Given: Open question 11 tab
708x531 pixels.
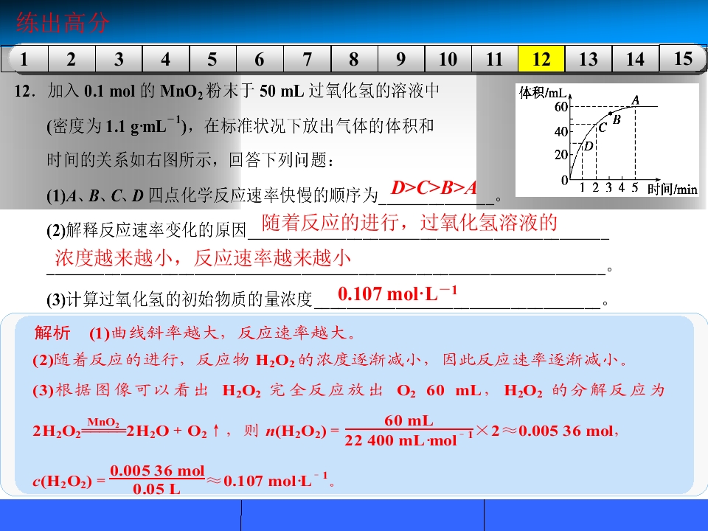Looking at the screenshot, I should tap(495, 59).
